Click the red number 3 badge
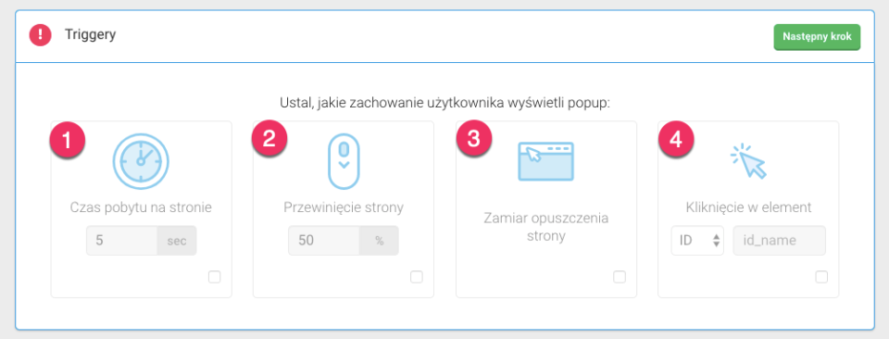Viewport: 889px width, 339px height. pos(474,141)
